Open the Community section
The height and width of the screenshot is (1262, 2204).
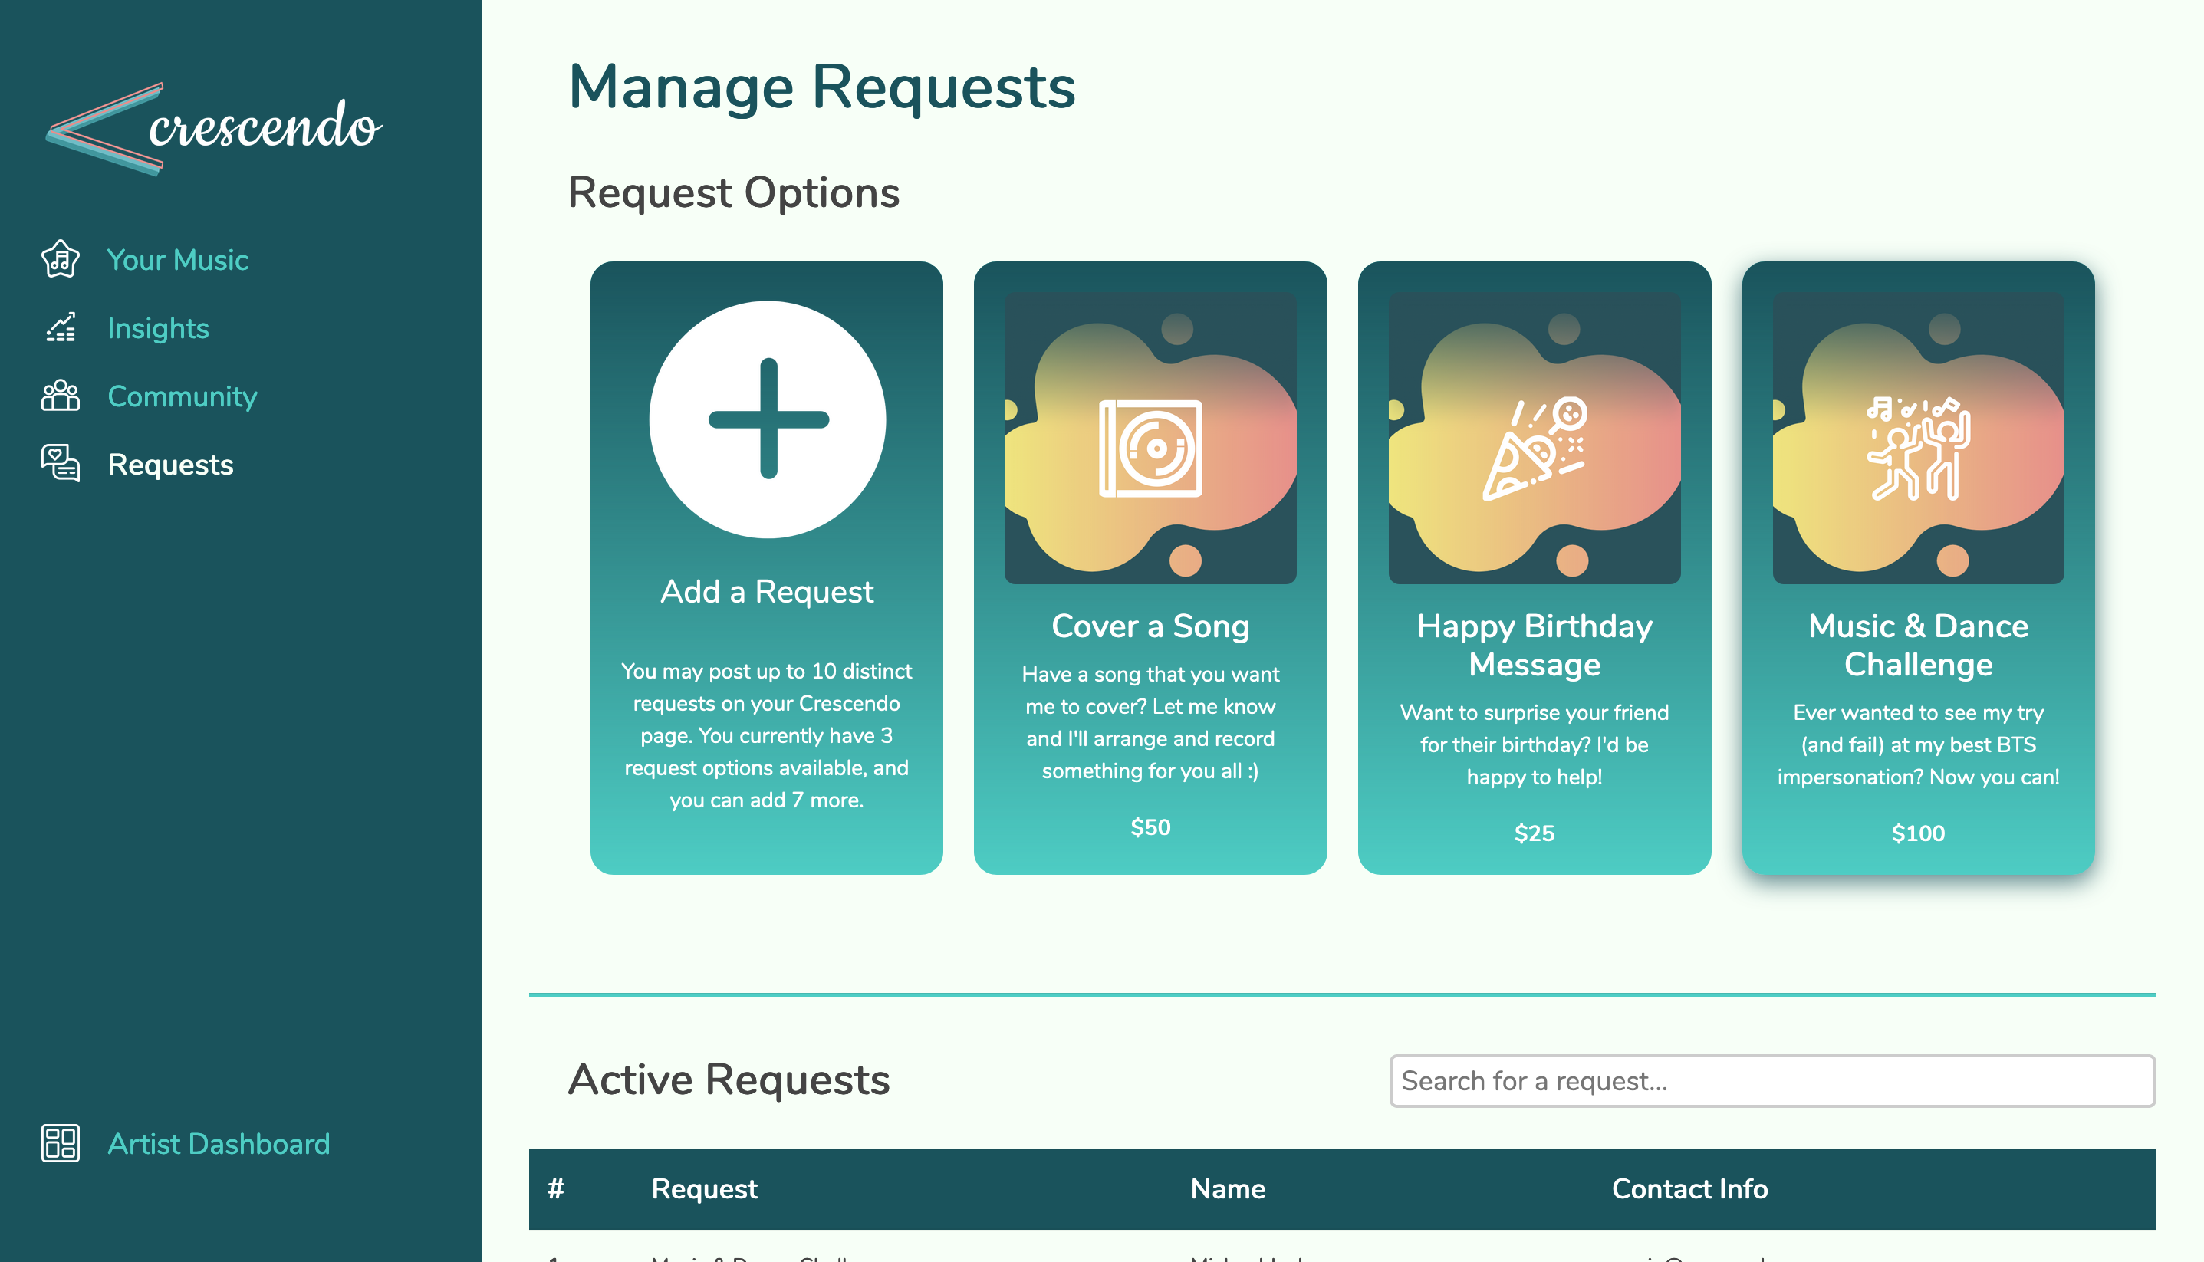[182, 397]
